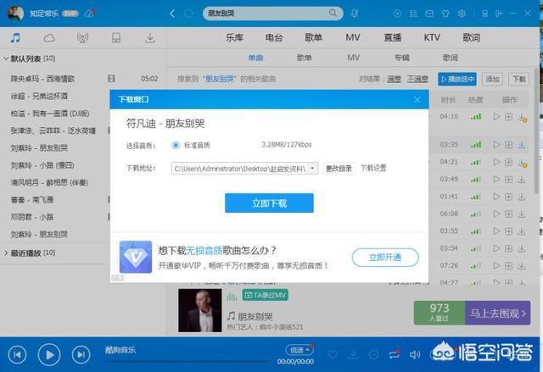The height and width of the screenshot is (372, 543).
Task: Collapse the 默认列表 playlist group
Action: pyautogui.click(x=6, y=58)
